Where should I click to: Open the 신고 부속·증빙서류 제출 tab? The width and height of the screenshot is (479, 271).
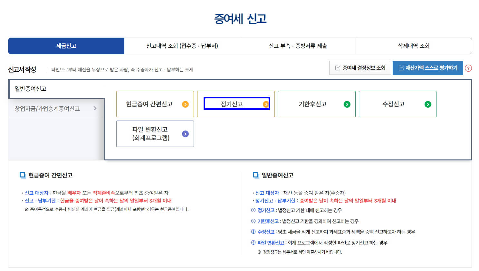point(298,46)
